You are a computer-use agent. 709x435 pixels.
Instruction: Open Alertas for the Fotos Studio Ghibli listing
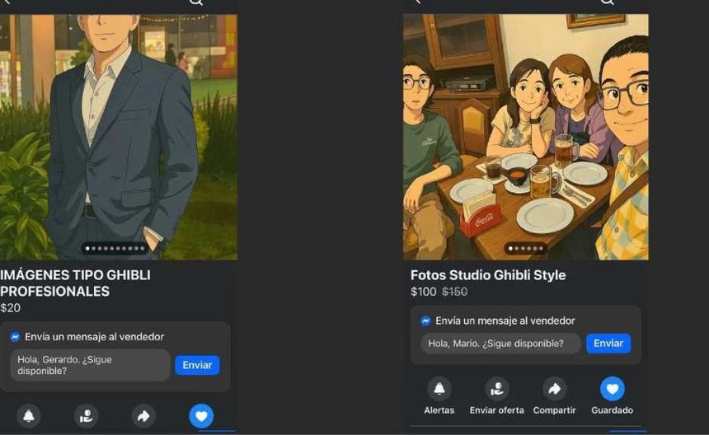(439, 389)
